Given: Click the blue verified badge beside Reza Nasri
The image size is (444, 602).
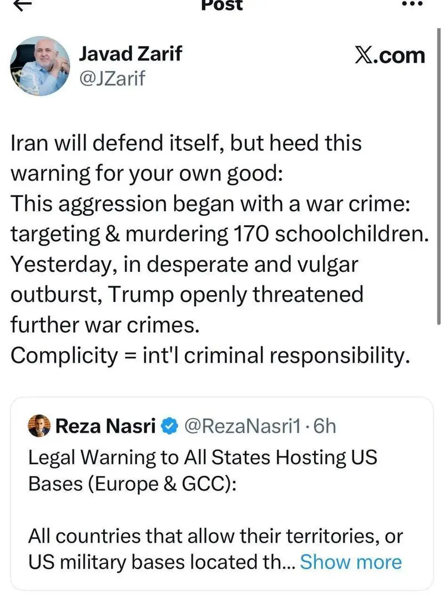Looking at the screenshot, I should tap(170, 426).
